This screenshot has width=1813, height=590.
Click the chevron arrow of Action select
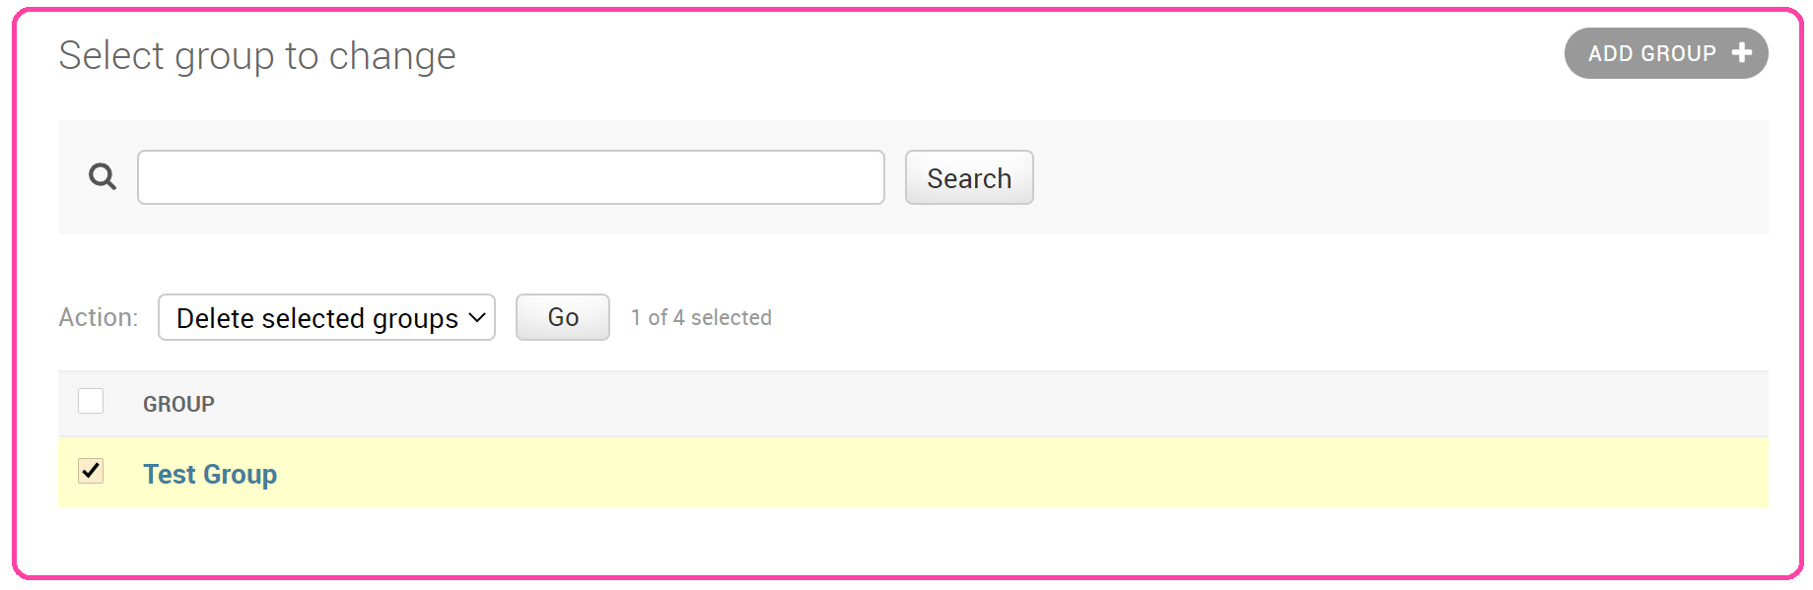(477, 318)
